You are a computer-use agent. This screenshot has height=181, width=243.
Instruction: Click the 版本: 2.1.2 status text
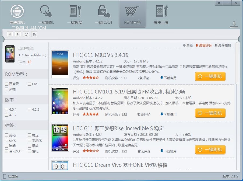pyautogui.click(x=230, y=176)
